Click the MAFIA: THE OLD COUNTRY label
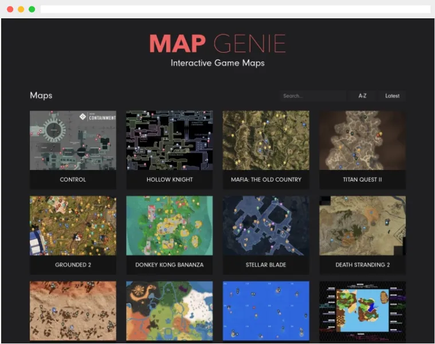Viewport: 435px width, 344px height. pyautogui.click(x=266, y=180)
